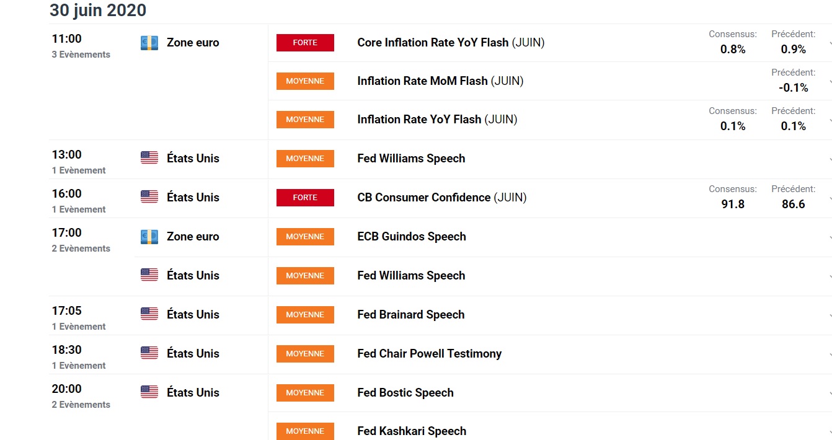This screenshot has height=440, width=832.
Task: Open the Fed Kashkari Speech event
Action: [x=412, y=431]
